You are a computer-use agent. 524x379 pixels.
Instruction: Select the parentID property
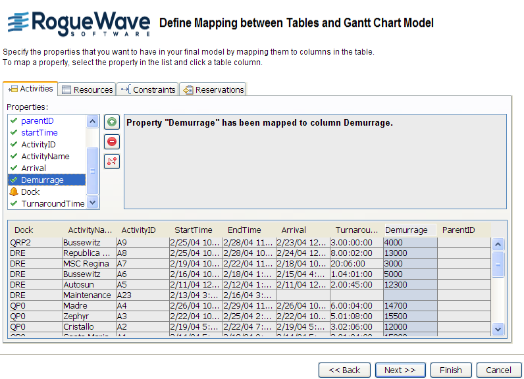coord(37,121)
